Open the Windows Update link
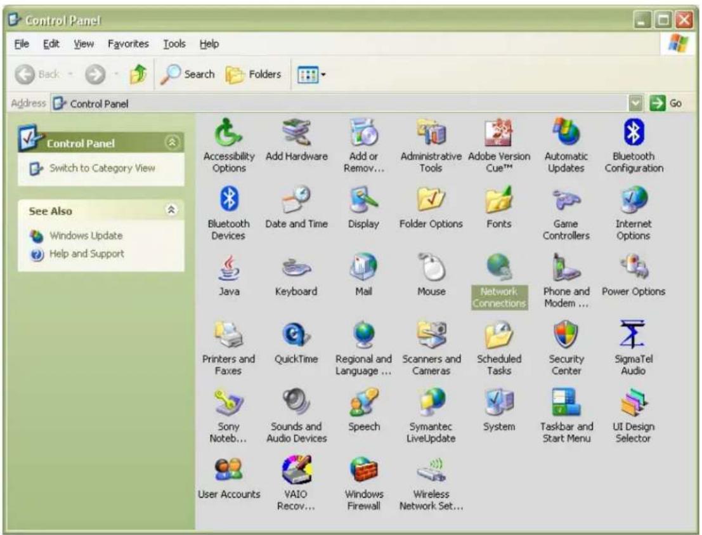Screen dimensions: 702x535 pyautogui.click(x=86, y=235)
